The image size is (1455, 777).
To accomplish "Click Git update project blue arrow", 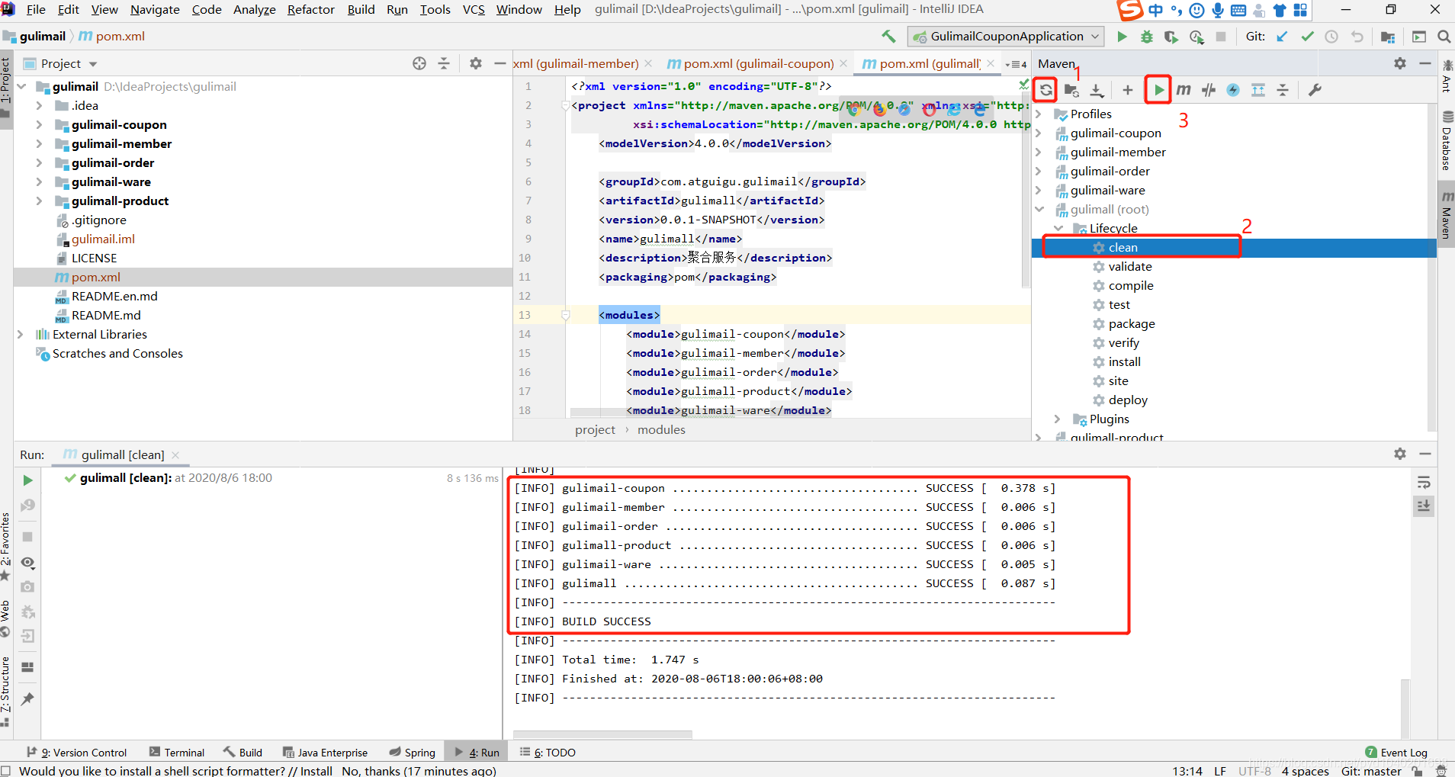I will [x=1282, y=36].
